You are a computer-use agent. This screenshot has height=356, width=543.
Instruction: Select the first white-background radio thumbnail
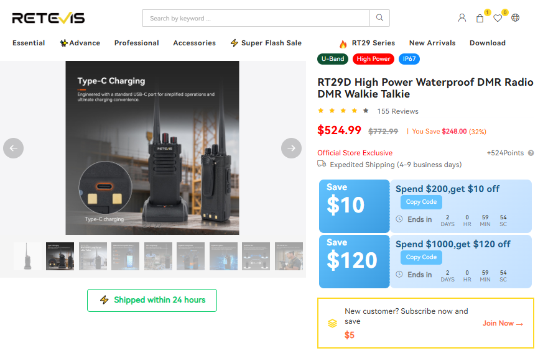pos(28,257)
